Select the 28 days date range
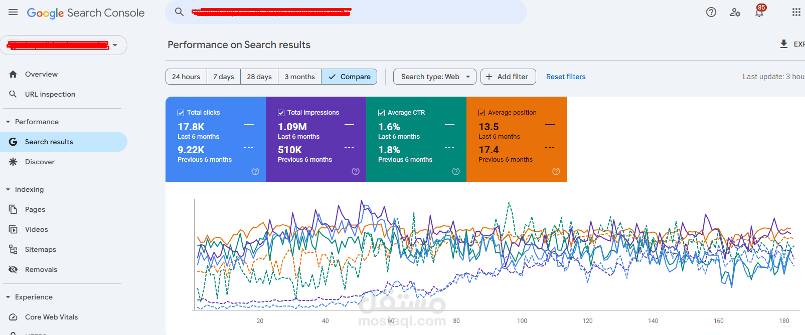The image size is (805, 335). click(x=259, y=77)
